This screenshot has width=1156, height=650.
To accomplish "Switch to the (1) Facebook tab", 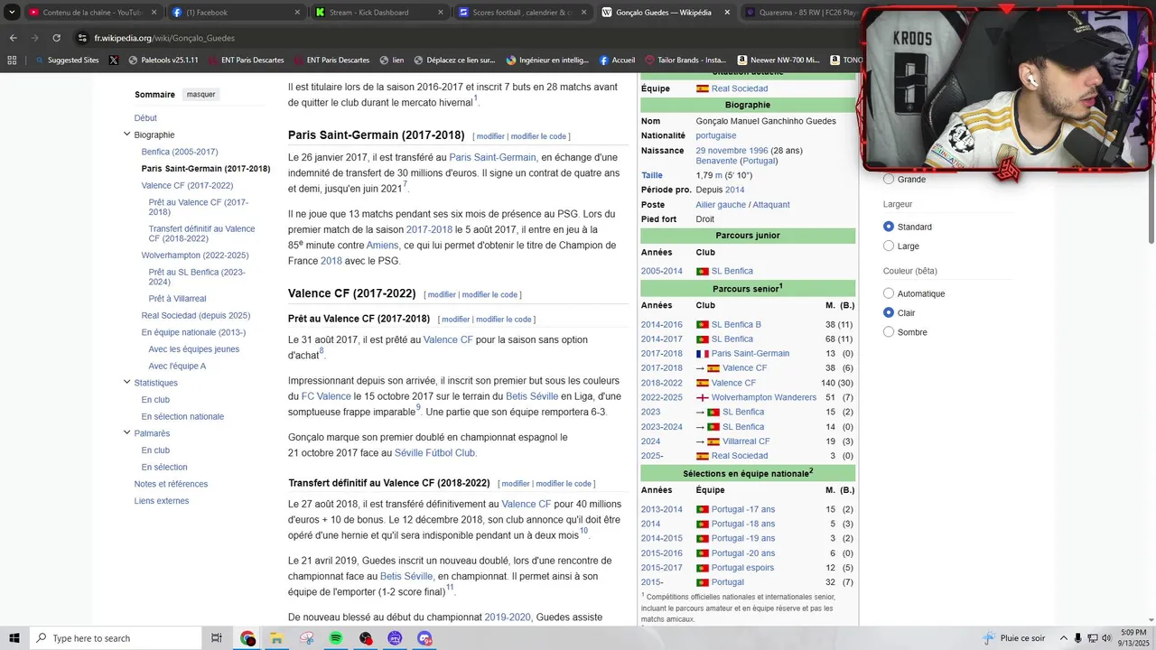I will pos(235,13).
